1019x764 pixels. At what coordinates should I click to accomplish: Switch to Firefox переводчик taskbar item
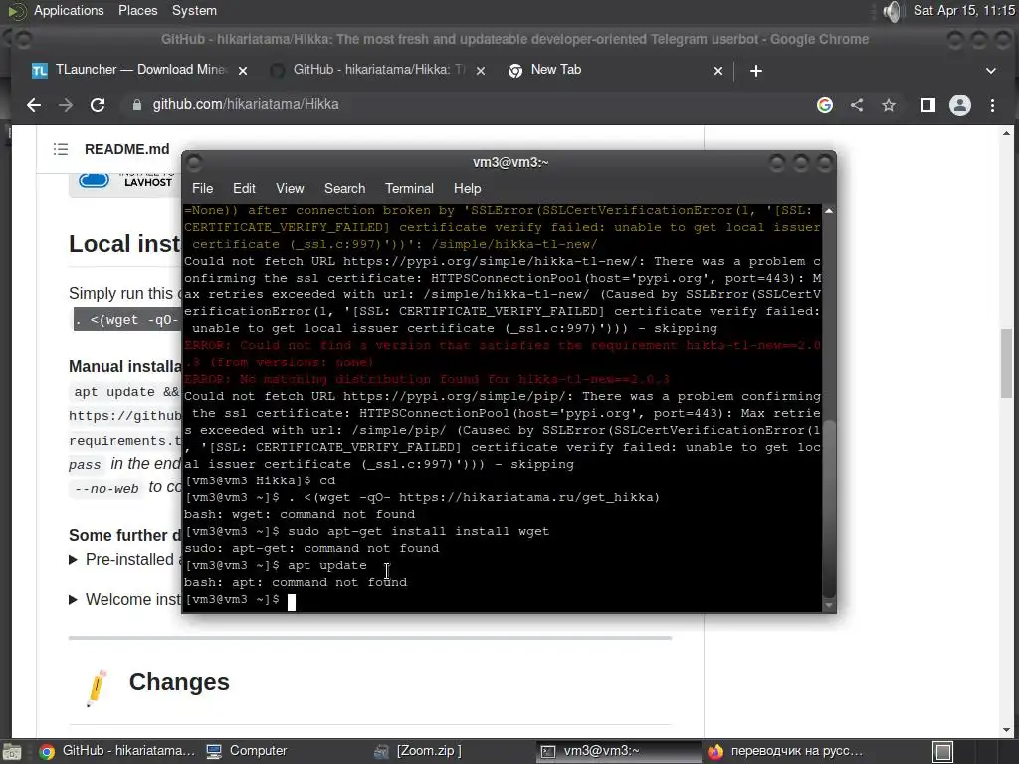click(x=786, y=751)
